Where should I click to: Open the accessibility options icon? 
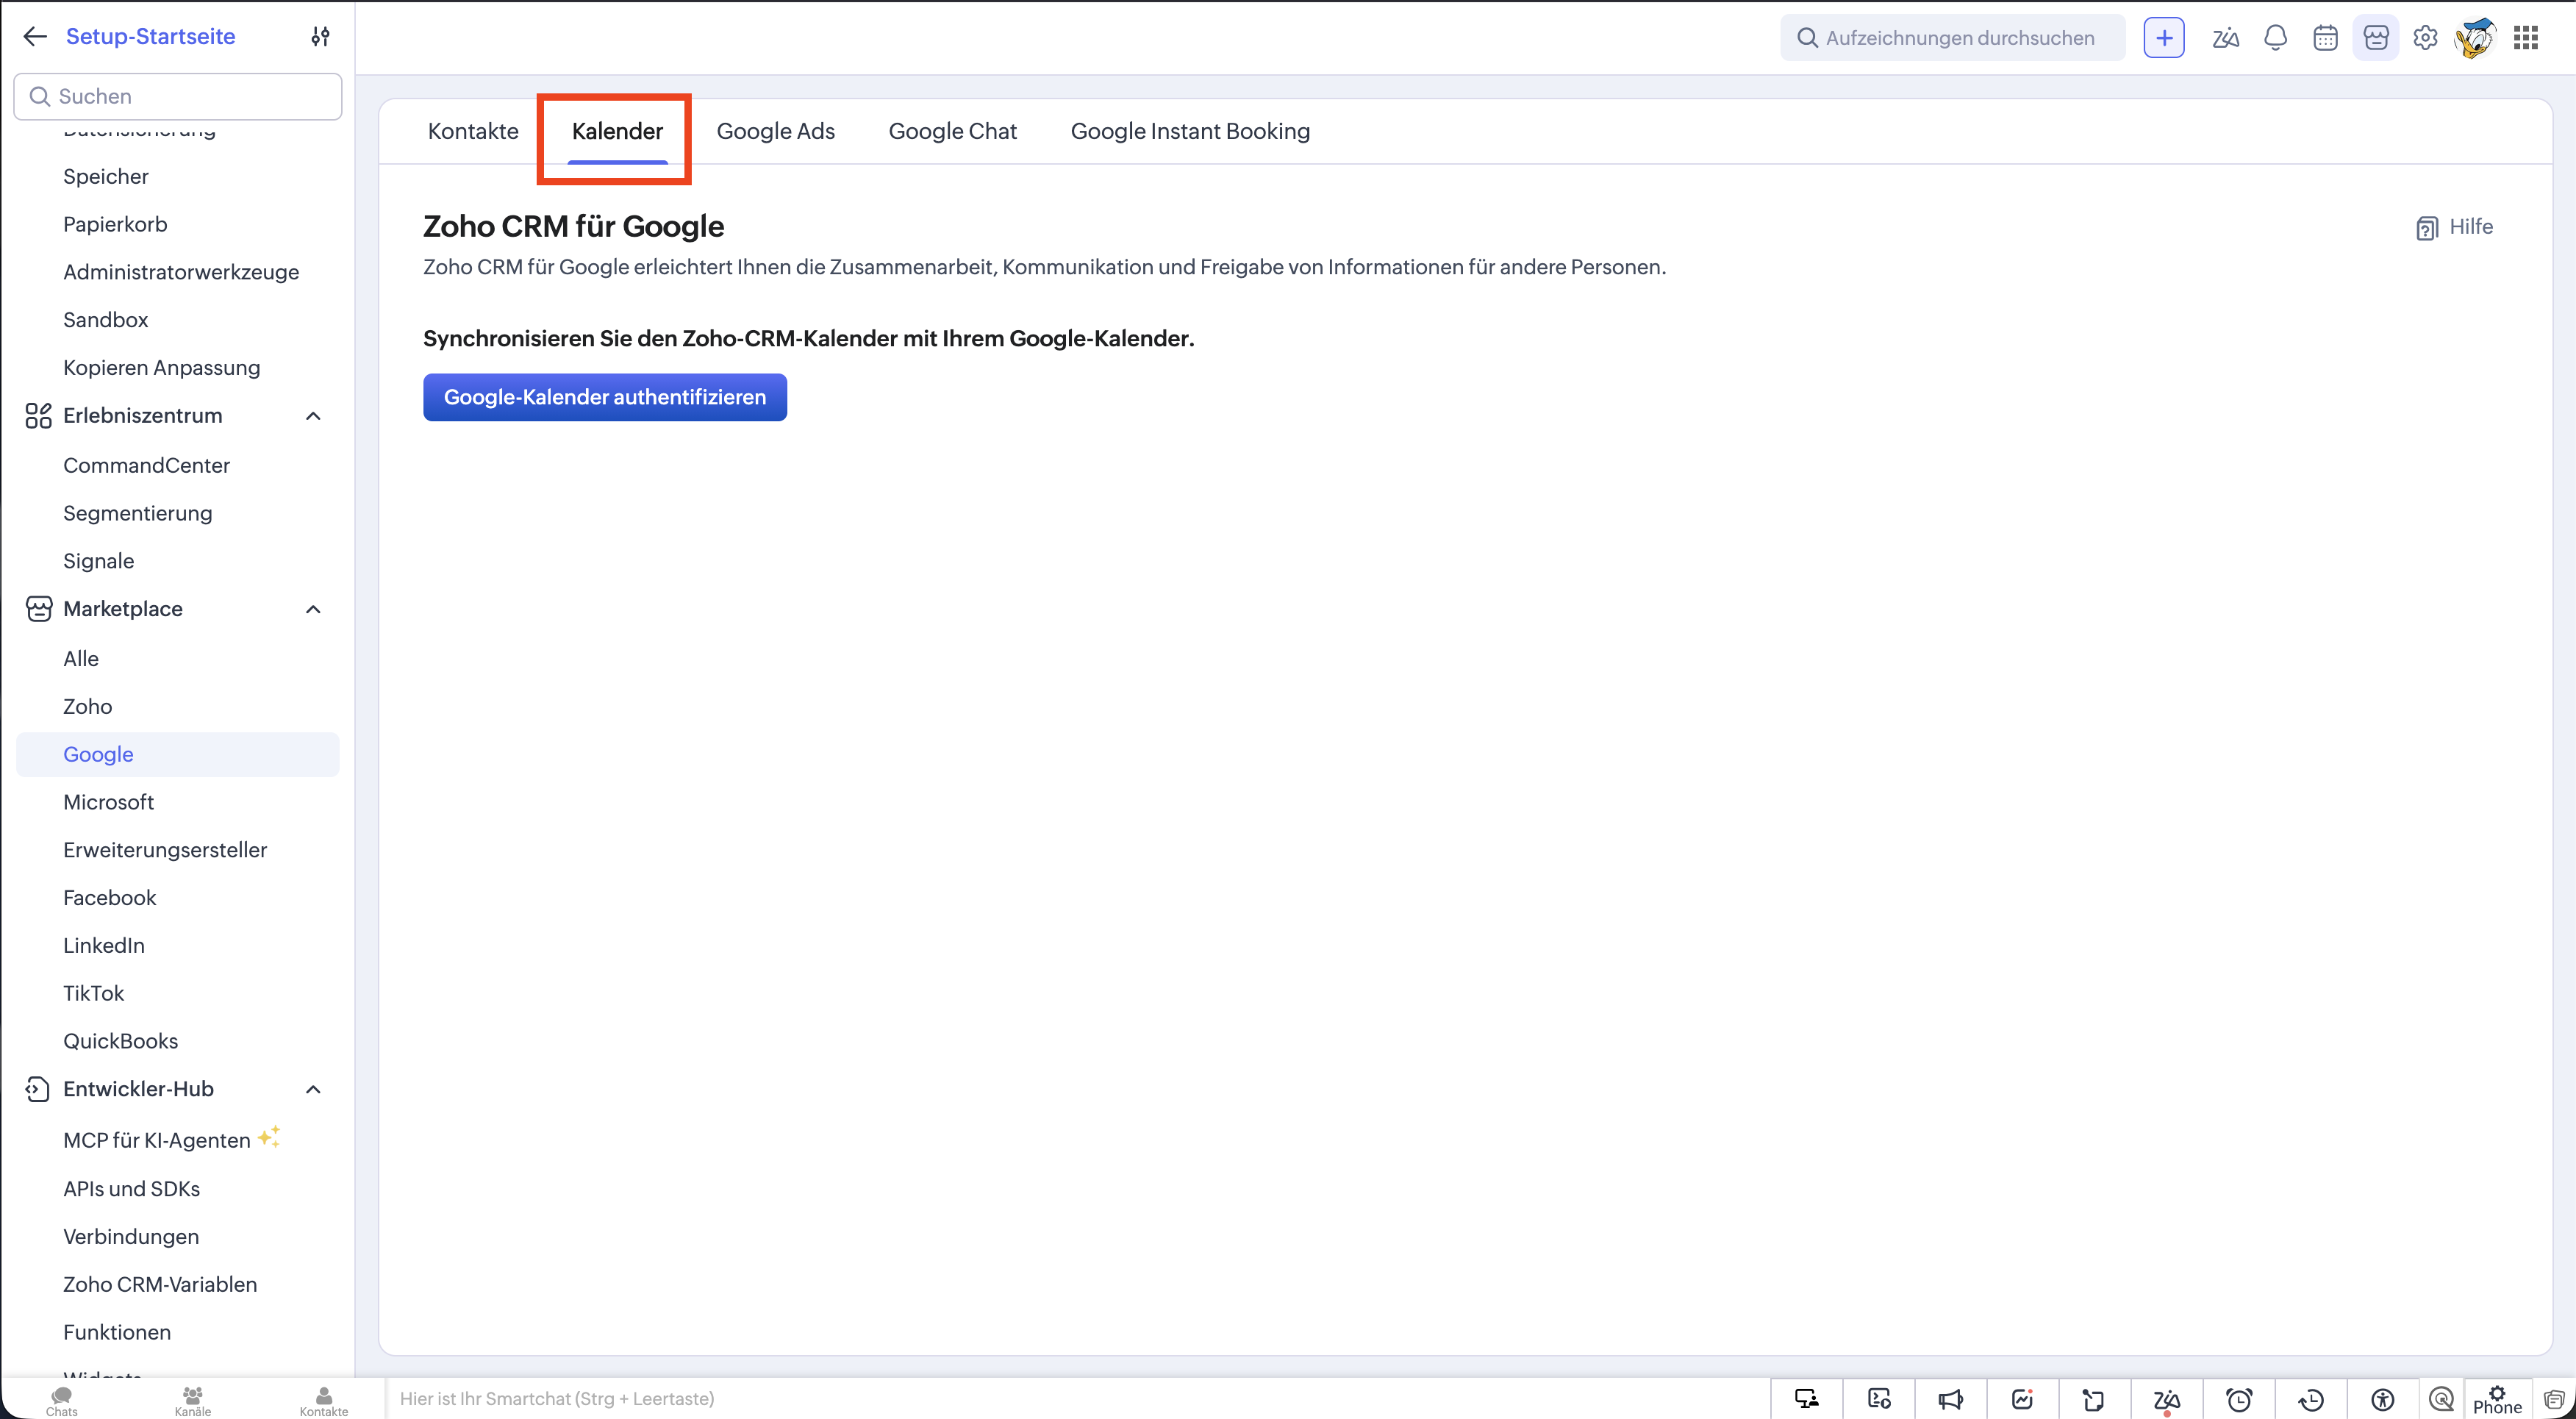click(2383, 1399)
